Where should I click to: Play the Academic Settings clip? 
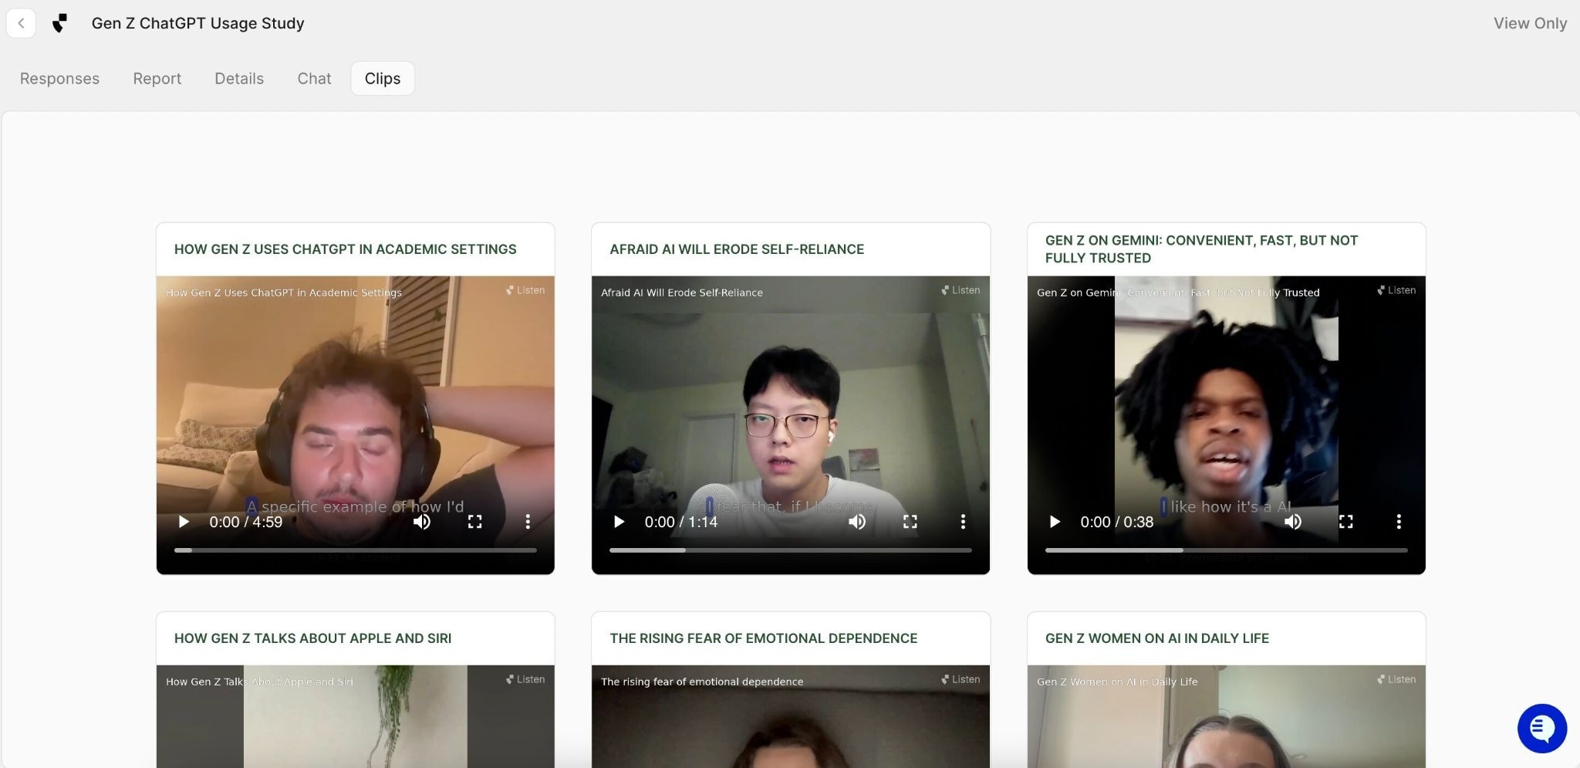coord(184,522)
